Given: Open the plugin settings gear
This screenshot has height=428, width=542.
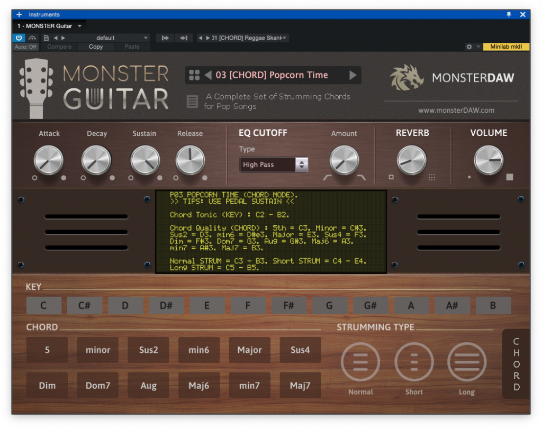Looking at the screenshot, I should click(469, 47).
